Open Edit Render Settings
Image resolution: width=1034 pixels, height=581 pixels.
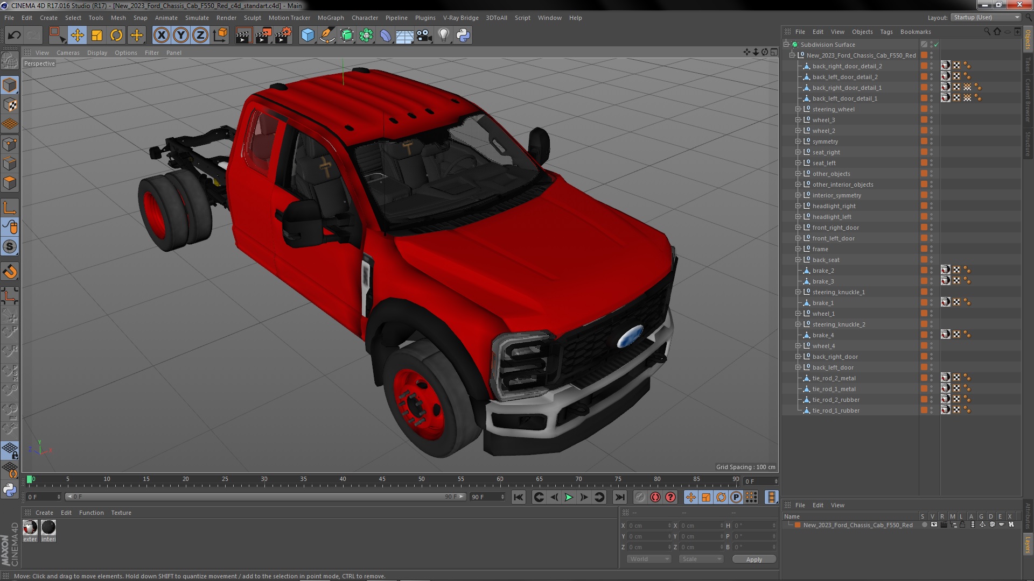283,36
